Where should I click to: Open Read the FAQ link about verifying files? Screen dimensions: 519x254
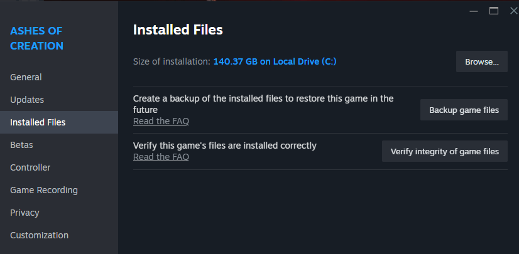[161, 157]
